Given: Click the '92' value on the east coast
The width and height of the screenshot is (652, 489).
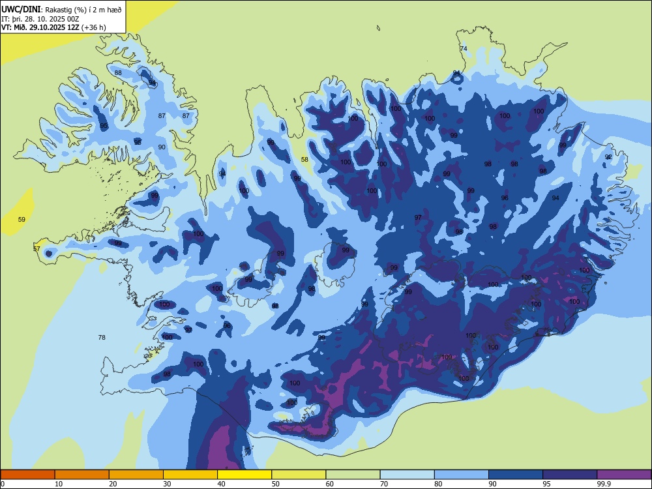Looking at the screenshot, I should pyautogui.click(x=608, y=156).
